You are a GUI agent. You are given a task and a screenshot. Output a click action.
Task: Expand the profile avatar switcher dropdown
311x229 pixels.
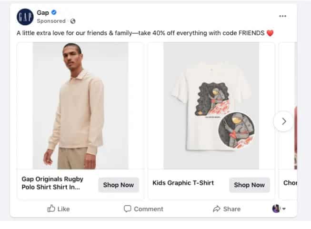(x=279, y=209)
